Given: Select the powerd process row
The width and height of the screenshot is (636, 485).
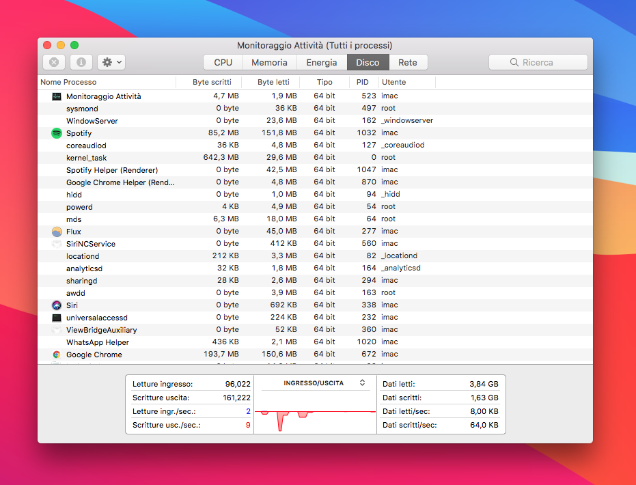Looking at the screenshot, I should (315, 207).
